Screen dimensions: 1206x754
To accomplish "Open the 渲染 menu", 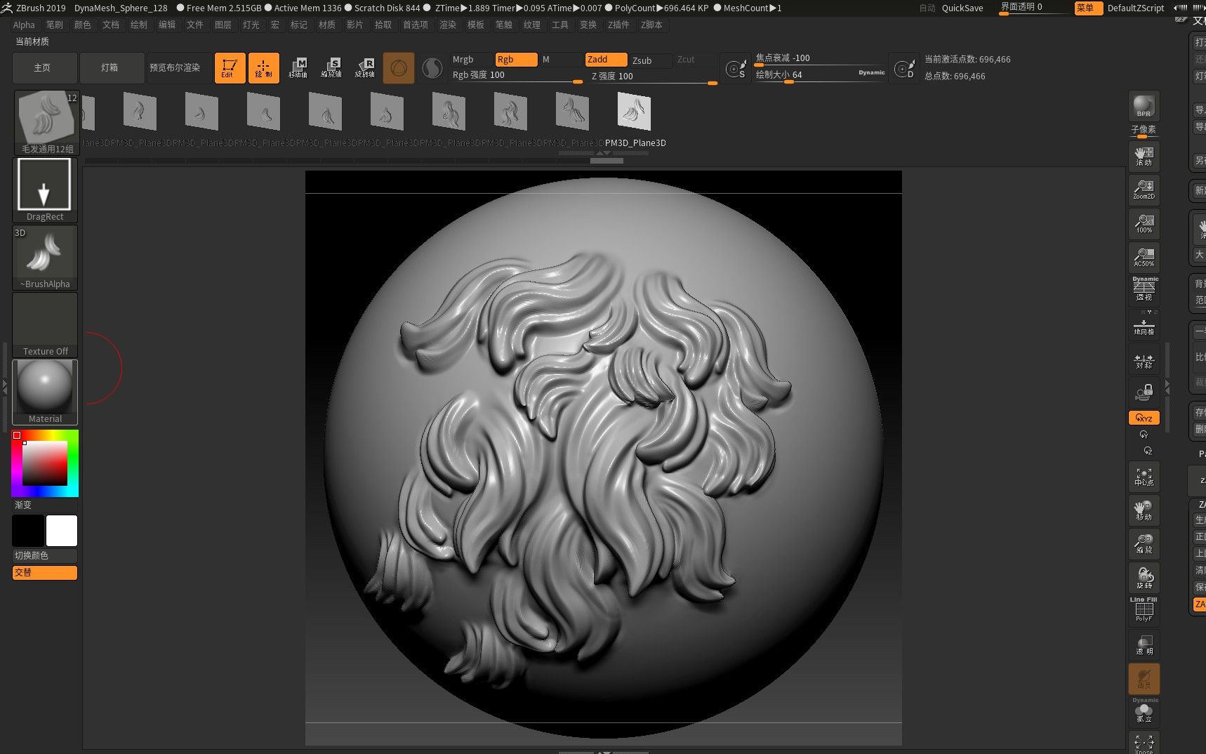I will click(448, 25).
